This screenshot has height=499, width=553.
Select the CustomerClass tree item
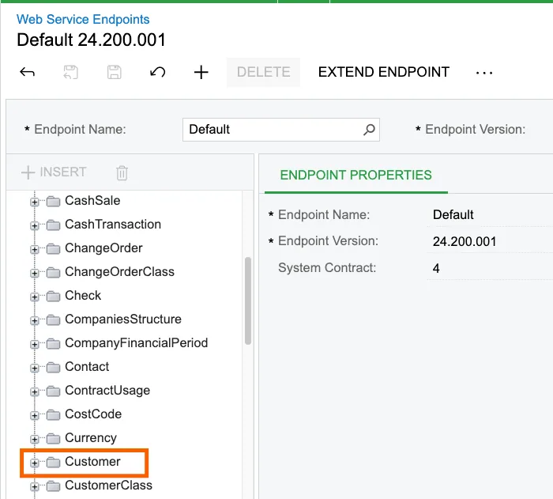click(x=109, y=486)
